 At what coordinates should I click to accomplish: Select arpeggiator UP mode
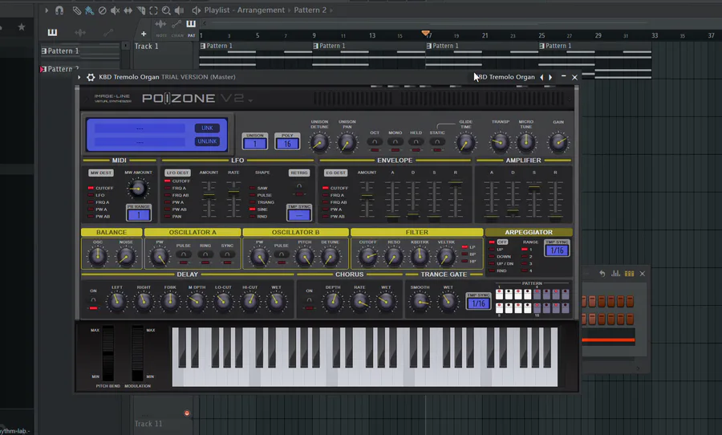497,250
